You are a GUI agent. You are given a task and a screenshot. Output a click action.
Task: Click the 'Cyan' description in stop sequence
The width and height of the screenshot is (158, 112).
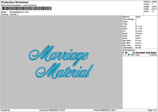click(137, 55)
